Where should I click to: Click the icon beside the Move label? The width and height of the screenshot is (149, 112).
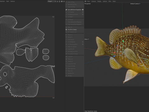click(88, 39)
